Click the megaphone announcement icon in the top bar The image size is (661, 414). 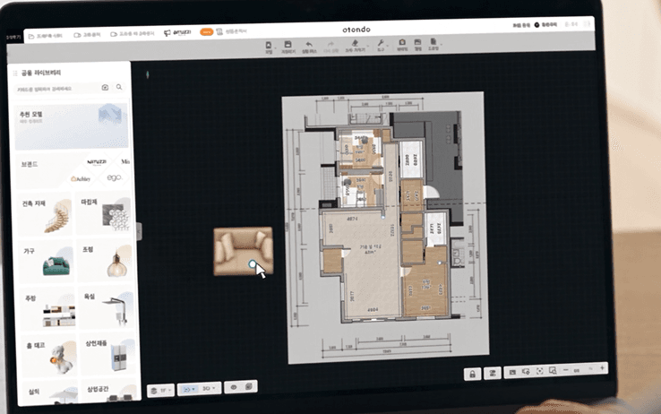coord(167,33)
